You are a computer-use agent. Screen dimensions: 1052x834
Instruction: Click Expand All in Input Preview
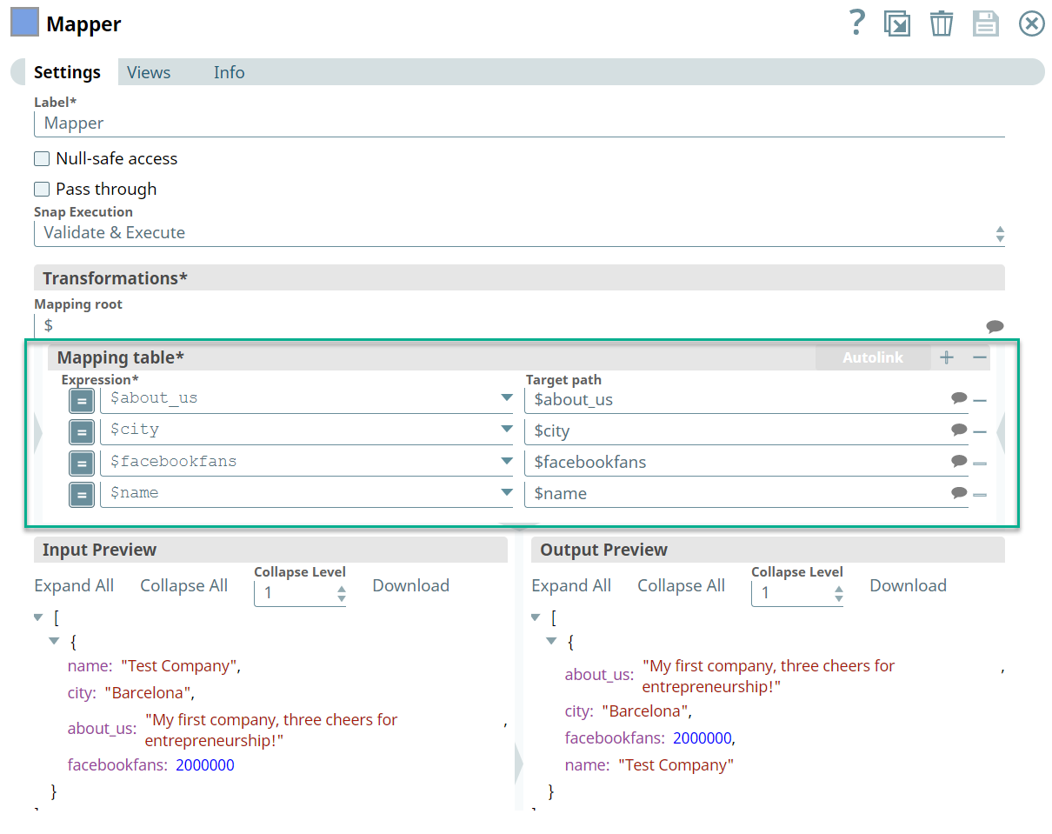tap(74, 585)
